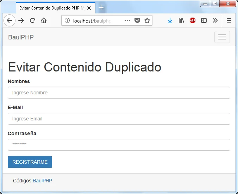Open the Downloads arrow panel
Viewport: 238px width, 194px height.
click(x=170, y=20)
